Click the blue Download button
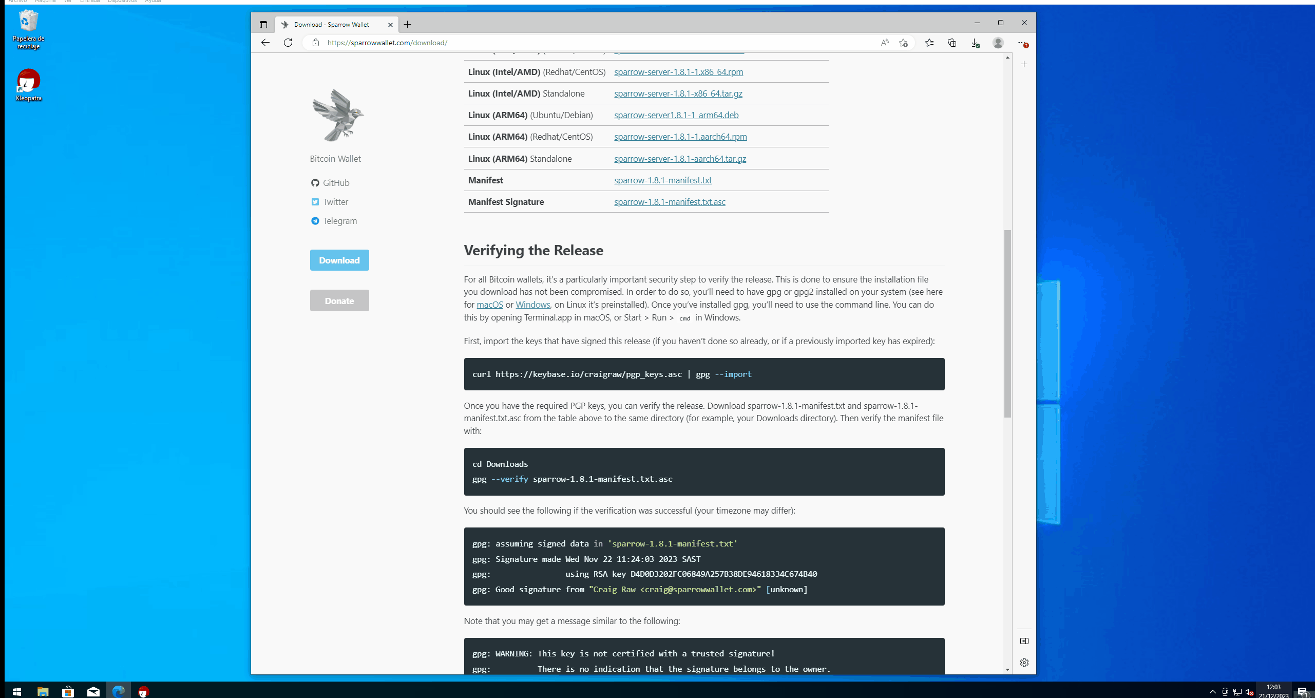This screenshot has width=1315, height=698. [339, 260]
